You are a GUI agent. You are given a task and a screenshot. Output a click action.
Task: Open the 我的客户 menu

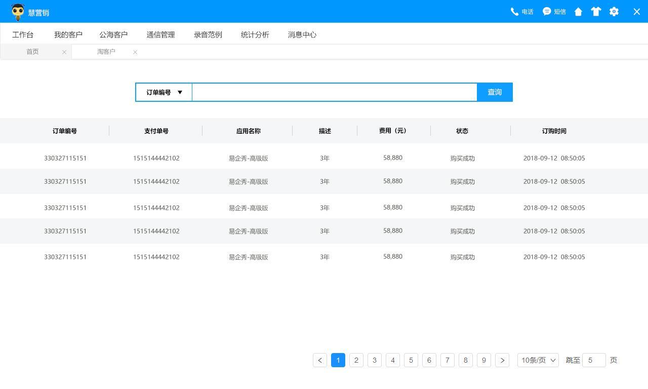(x=68, y=34)
